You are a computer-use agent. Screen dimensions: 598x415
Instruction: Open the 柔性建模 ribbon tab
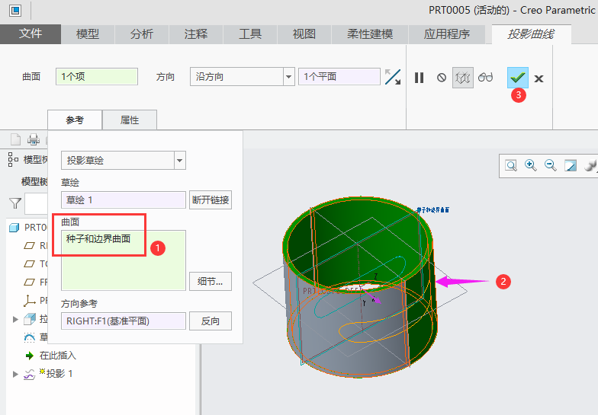tap(369, 34)
